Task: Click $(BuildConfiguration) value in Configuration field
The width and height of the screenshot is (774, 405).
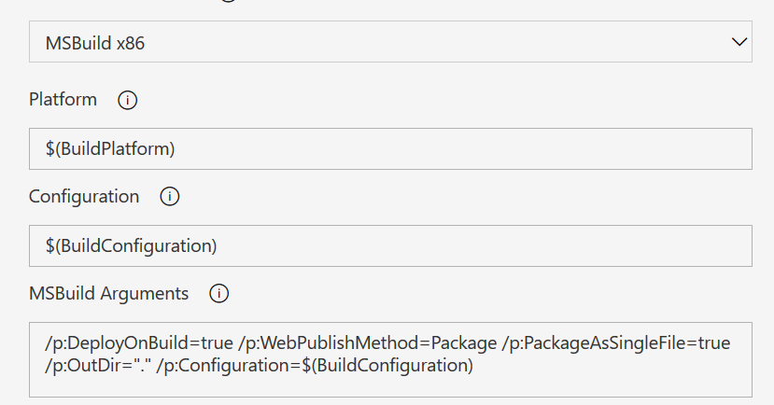Action: 131,246
